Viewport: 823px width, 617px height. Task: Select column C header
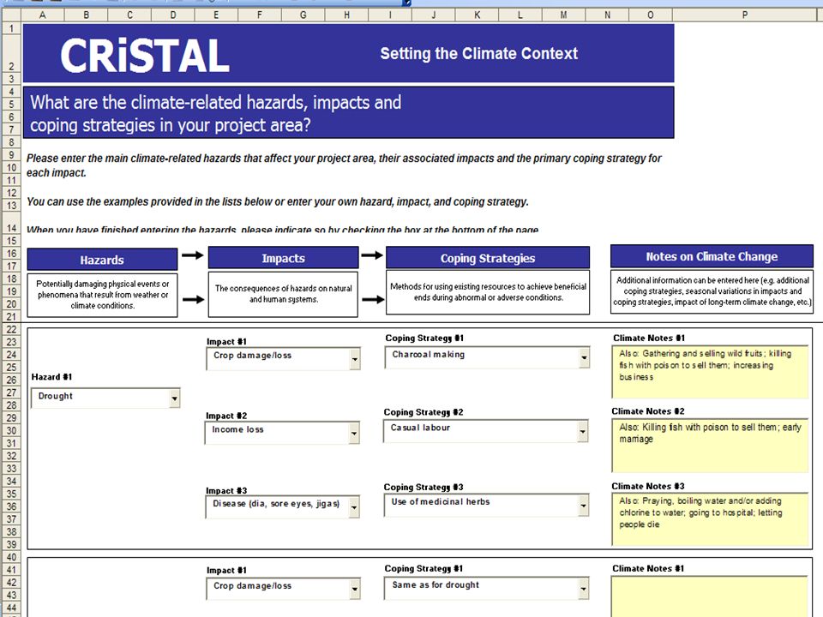129,15
